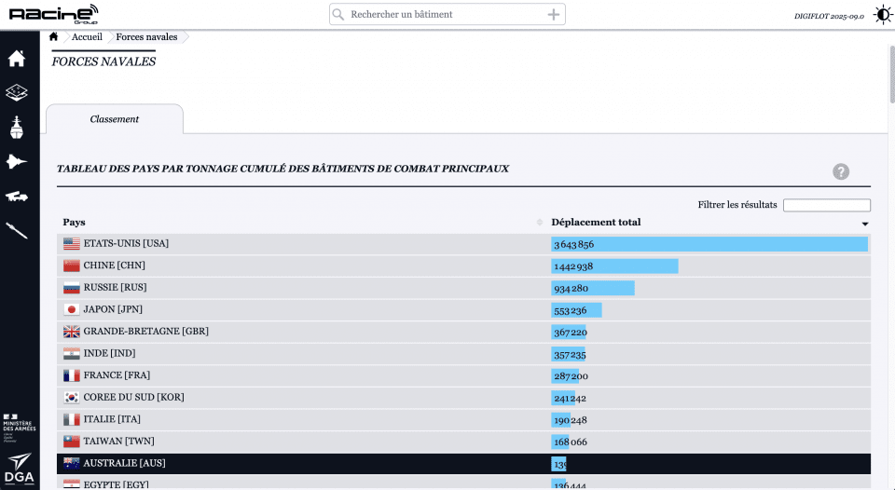Click the plus icon in search bar
Viewport: 895px width, 490px height.
click(553, 15)
